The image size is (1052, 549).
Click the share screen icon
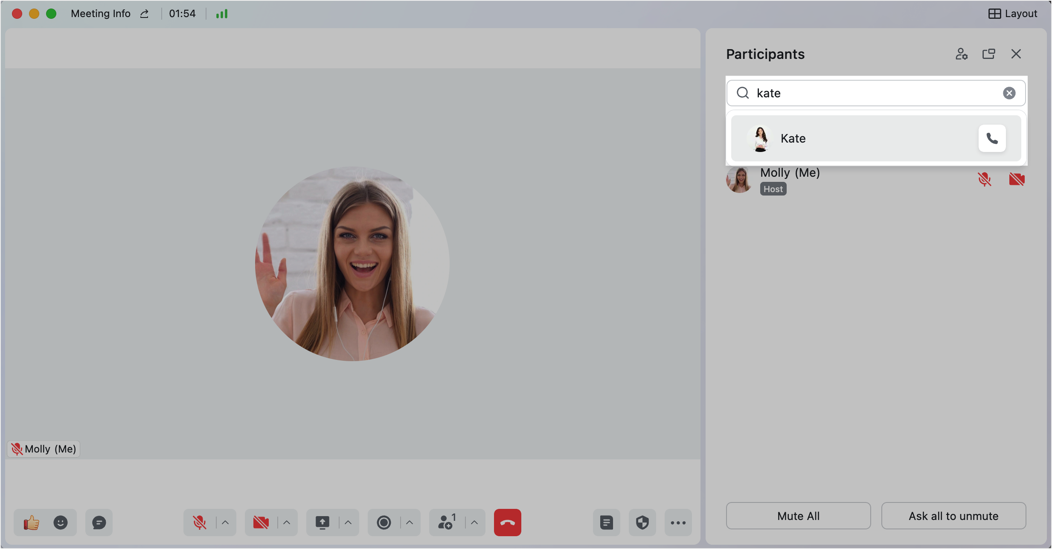[323, 523]
